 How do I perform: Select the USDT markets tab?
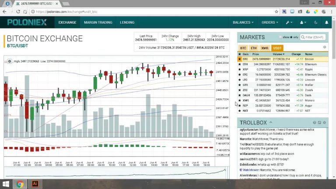coord(277,48)
